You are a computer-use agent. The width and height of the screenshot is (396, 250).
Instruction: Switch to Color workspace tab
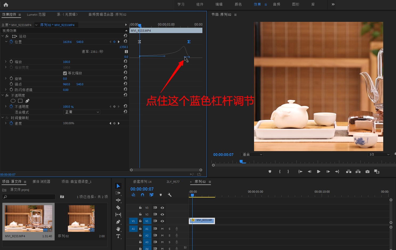point(238,4)
